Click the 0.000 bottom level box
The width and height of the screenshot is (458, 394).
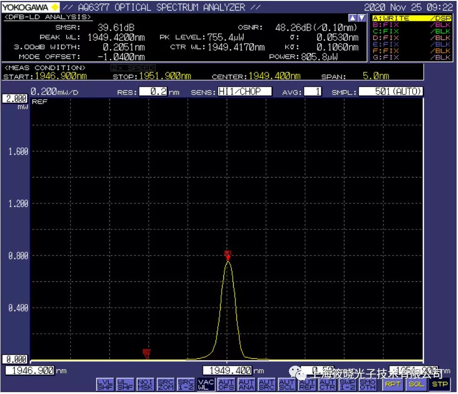[15, 359]
